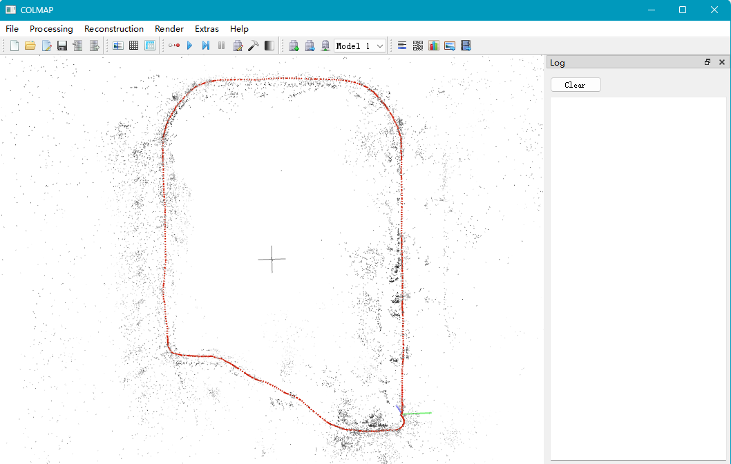
Task: Clear the log output
Action: click(576, 85)
